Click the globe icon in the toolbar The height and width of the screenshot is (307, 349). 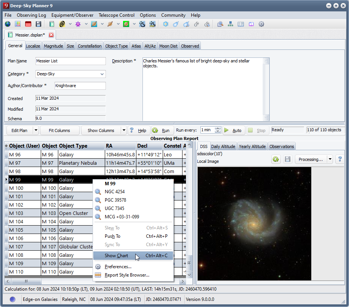(8, 24)
